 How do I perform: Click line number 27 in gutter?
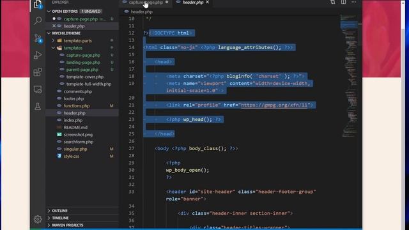(x=132, y=148)
